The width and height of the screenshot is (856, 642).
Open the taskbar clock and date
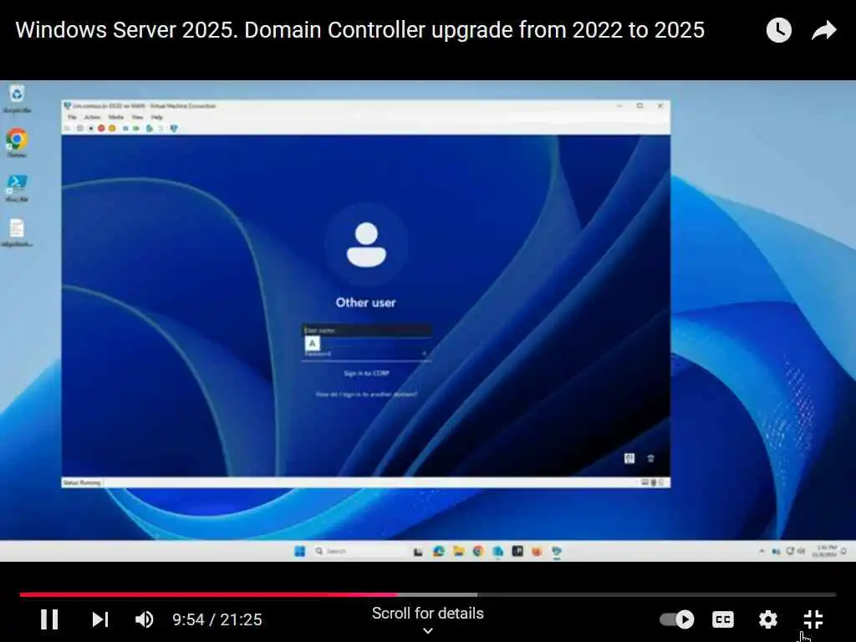coord(824,551)
